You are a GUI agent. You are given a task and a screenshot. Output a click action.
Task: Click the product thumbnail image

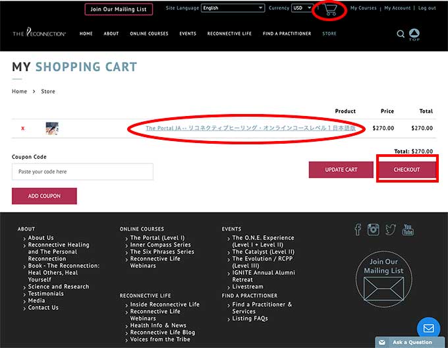click(52, 129)
